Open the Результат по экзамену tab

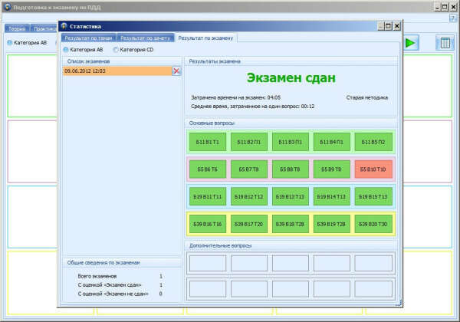206,38
